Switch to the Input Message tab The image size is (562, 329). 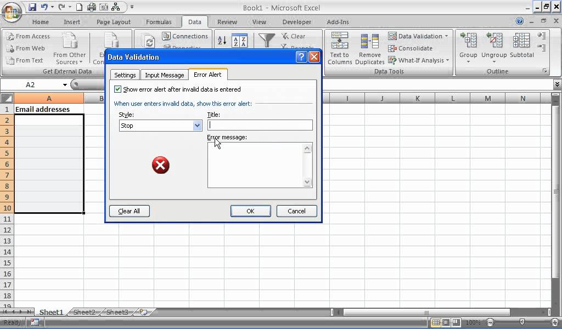coord(164,75)
